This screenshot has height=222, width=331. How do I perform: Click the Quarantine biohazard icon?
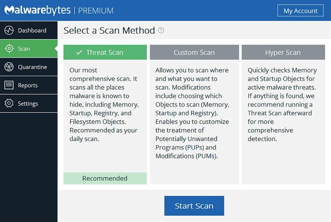click(x=9, y=67)
